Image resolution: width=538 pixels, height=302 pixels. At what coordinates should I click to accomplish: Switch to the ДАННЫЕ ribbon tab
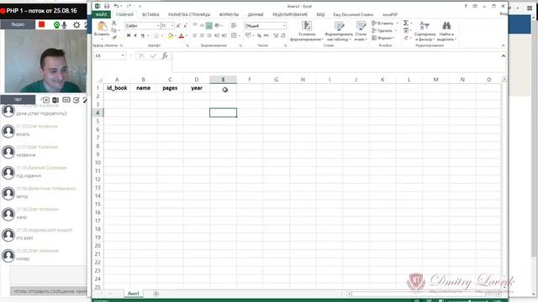click(256, 15)
